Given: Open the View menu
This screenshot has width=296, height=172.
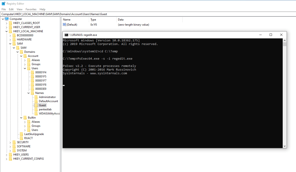Looking at the screenshot, I should (19, 10).
